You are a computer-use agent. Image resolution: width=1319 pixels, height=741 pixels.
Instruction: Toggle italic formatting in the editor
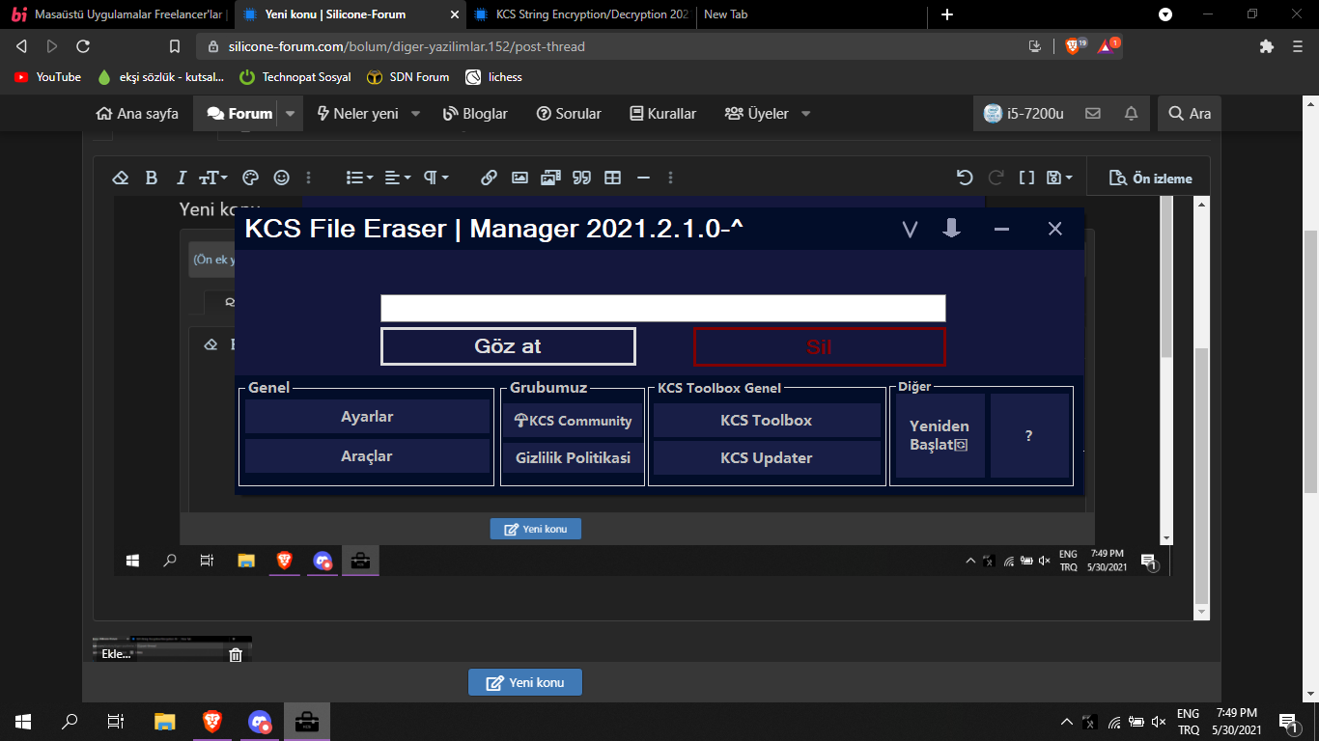[181, 178]
